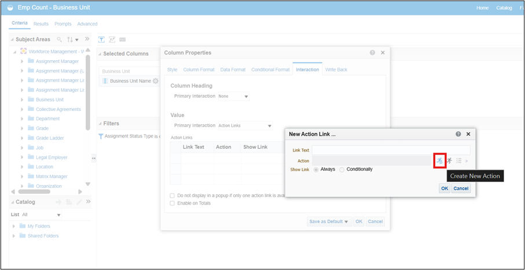The height and width of the screenshot is (270, 525).
Task: Click the Create New Action icon
Action: [x=440, y=160]
